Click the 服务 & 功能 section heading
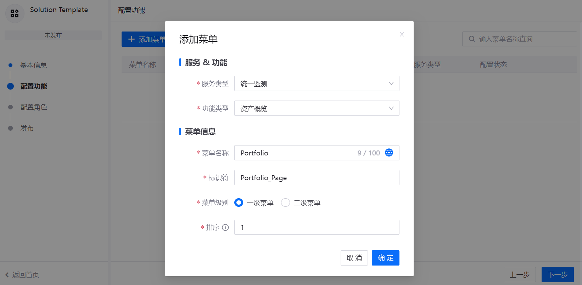 [x=206, y=63]
